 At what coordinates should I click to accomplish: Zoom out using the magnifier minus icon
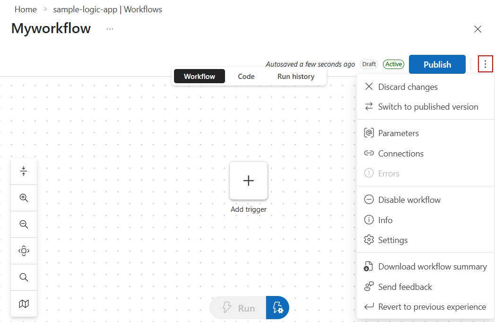24,225
